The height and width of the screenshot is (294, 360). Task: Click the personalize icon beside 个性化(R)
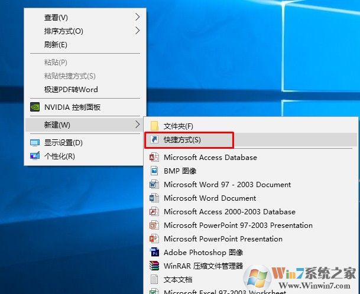(35, 156)
